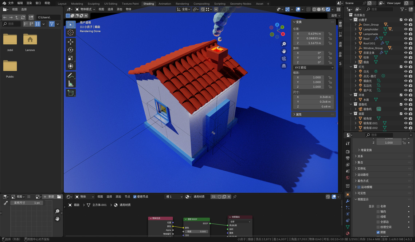The height and width of the screenshot is (242, 415).
Task: Toggle camera view icon in viewport
Action: [x=284, y=59]
